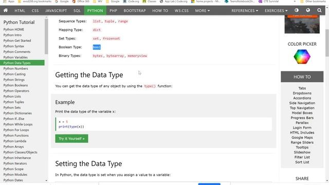Open Python Syntax sidebar link
This screenshot has height=185, width=329.
pos(14,46)
